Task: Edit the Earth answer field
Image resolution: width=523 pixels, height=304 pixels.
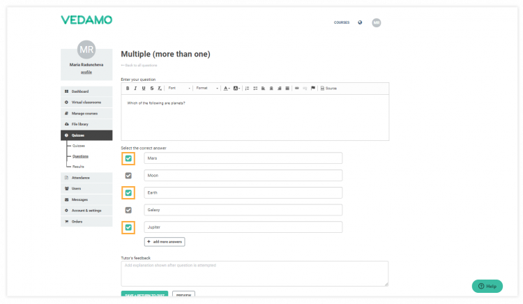Action: [x=243, y=192]
